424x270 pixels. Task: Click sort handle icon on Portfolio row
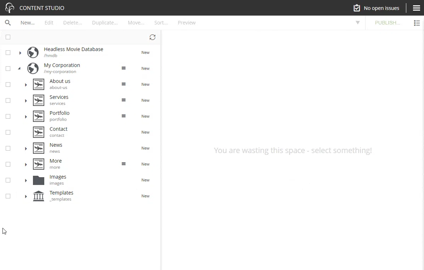coord(124,116)
